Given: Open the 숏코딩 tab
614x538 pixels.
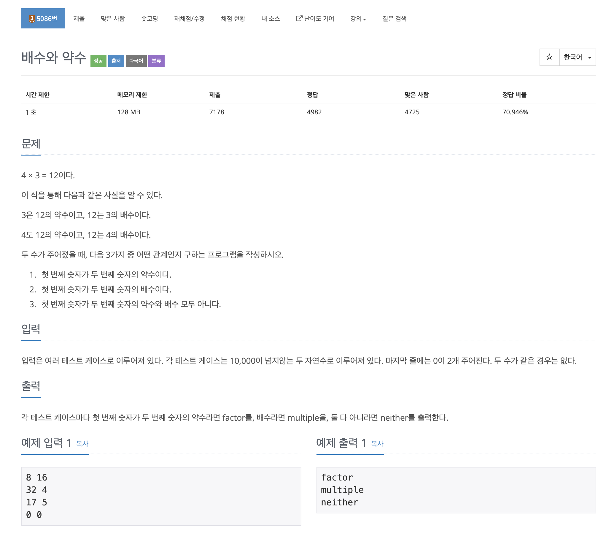Looking at the screenshot, I should point(149,19).
